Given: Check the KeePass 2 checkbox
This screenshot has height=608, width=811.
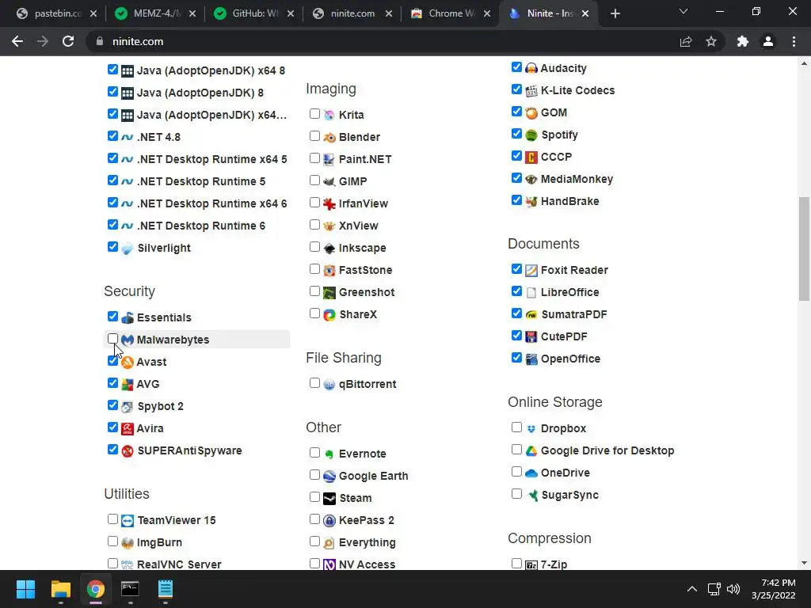Looking at the screenshot, I should [314, 519].
